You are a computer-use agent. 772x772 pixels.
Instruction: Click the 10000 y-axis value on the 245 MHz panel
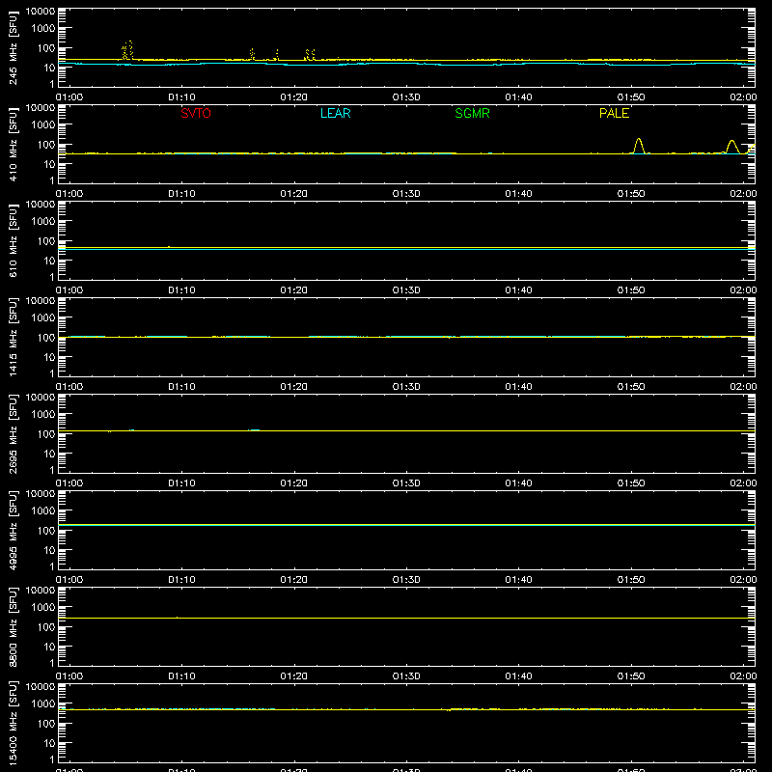pyautogui.click(x=41, y=12)
